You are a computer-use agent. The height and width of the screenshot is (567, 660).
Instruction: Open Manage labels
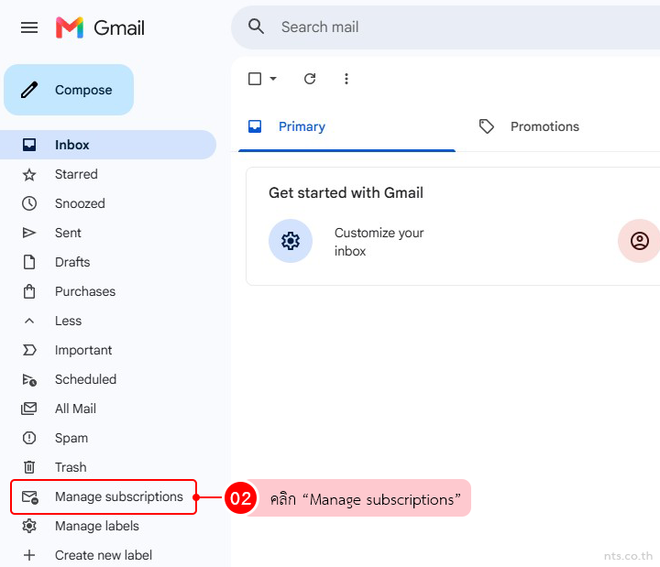click(x=97, y=526)
